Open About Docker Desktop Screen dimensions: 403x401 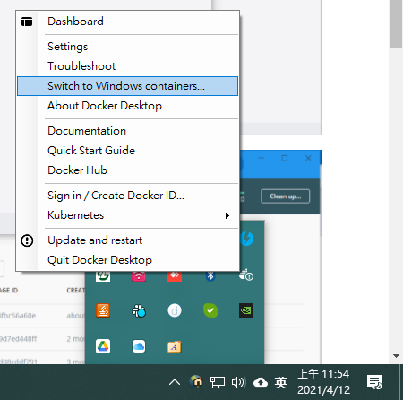127,106
